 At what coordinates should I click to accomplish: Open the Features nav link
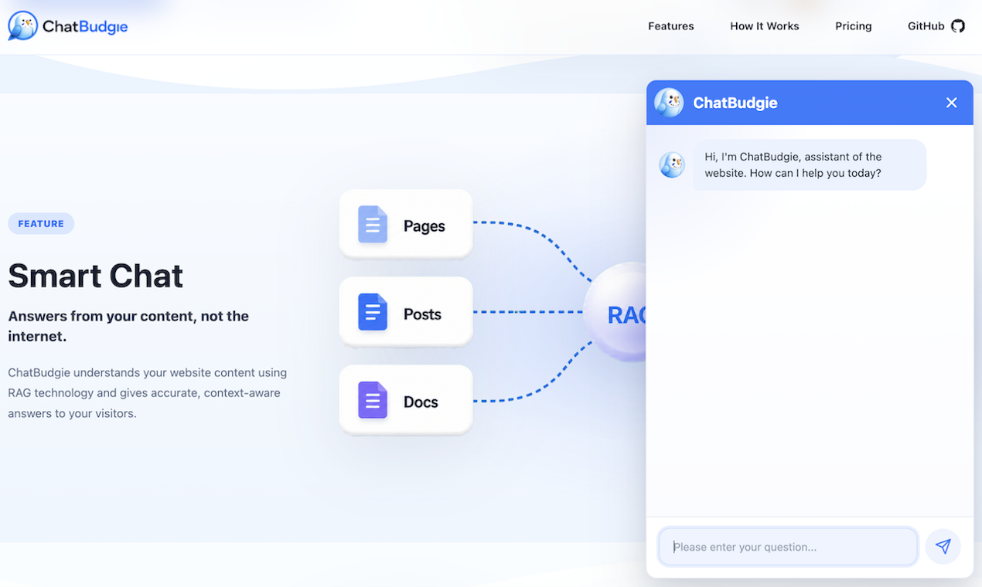coord(670,26)
